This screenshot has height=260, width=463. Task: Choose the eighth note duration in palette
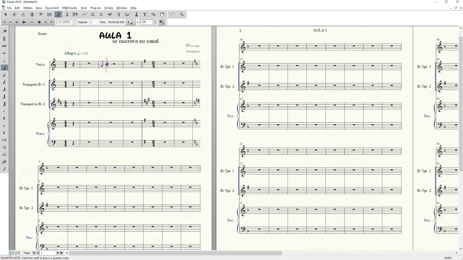pyautogui.click(x=4, y=75)
